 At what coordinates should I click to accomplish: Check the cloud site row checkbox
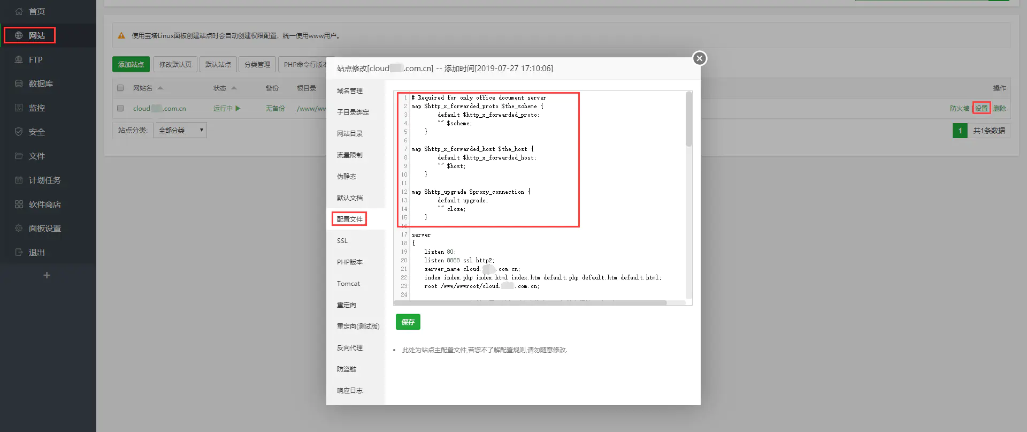[120, 108]
